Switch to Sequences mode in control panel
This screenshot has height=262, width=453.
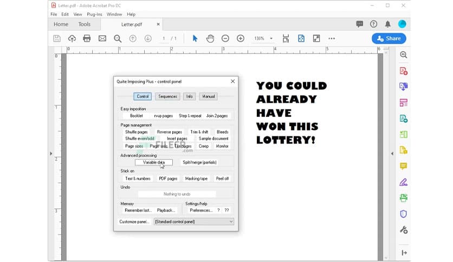coord(167,96)
